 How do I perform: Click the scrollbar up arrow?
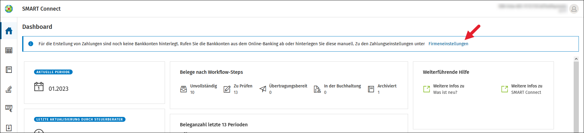click(x=576, y=59)
